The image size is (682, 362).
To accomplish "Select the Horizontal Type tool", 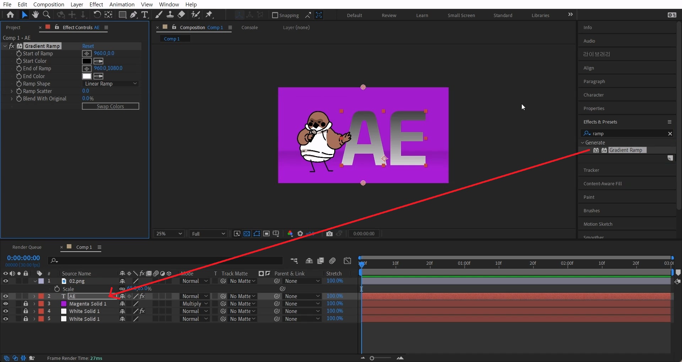I will 145,15.
